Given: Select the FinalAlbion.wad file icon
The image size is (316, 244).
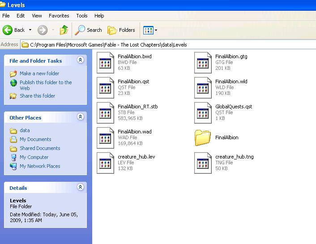Looking at the screenshot, I should 106,137.
